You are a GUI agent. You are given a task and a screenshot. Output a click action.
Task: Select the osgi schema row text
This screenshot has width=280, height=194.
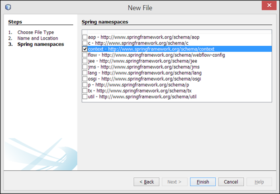144,79
